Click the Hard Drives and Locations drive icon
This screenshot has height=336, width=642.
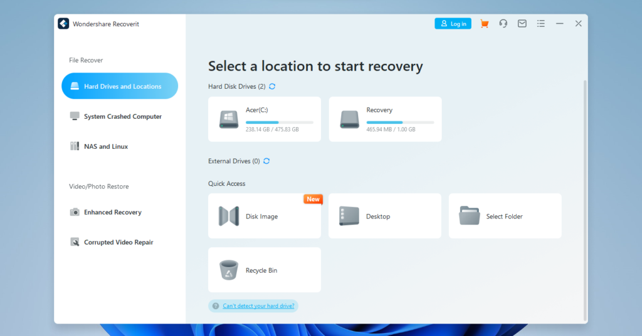pyautogui.click(x=75, y=86)
